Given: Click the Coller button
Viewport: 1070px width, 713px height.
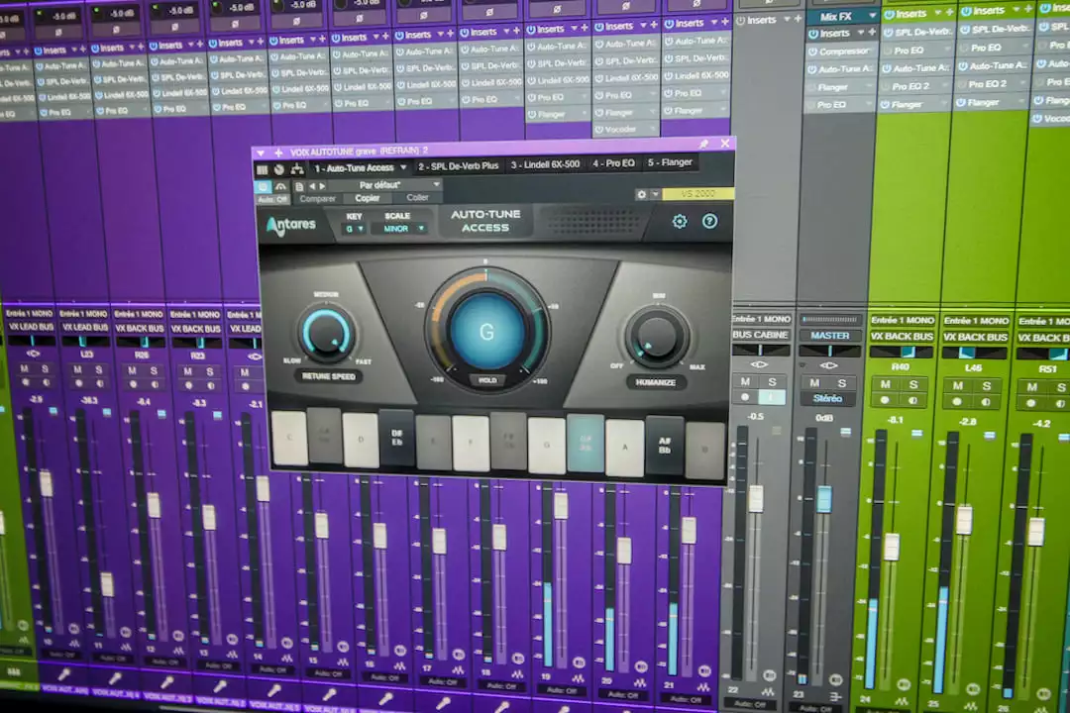Looking at the screenshot, I should coord(417,197).
